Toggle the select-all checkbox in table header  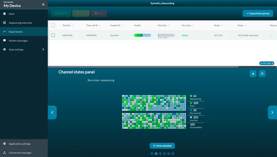[x=53, y=25]
